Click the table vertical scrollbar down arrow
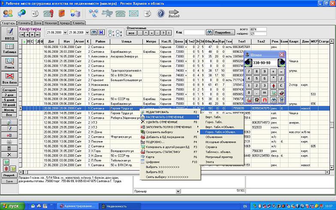This screenshot has height=210, width=336. 332,168
